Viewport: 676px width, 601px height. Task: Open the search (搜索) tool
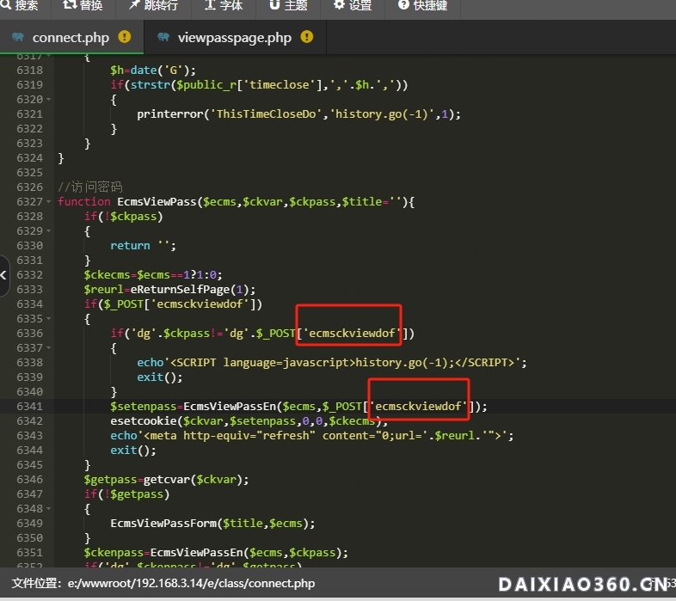[x=21, y=6]
